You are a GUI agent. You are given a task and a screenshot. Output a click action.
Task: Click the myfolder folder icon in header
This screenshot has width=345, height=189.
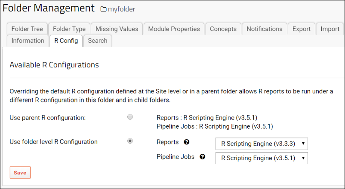[x=103, y=9]
